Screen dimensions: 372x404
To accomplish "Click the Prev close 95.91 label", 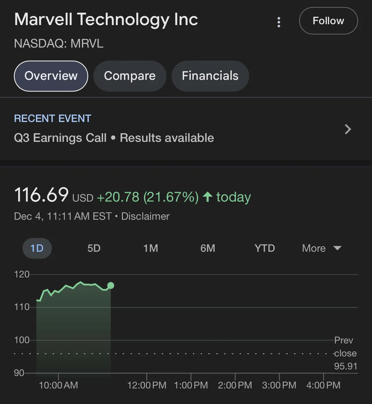I will click(345, 353).
